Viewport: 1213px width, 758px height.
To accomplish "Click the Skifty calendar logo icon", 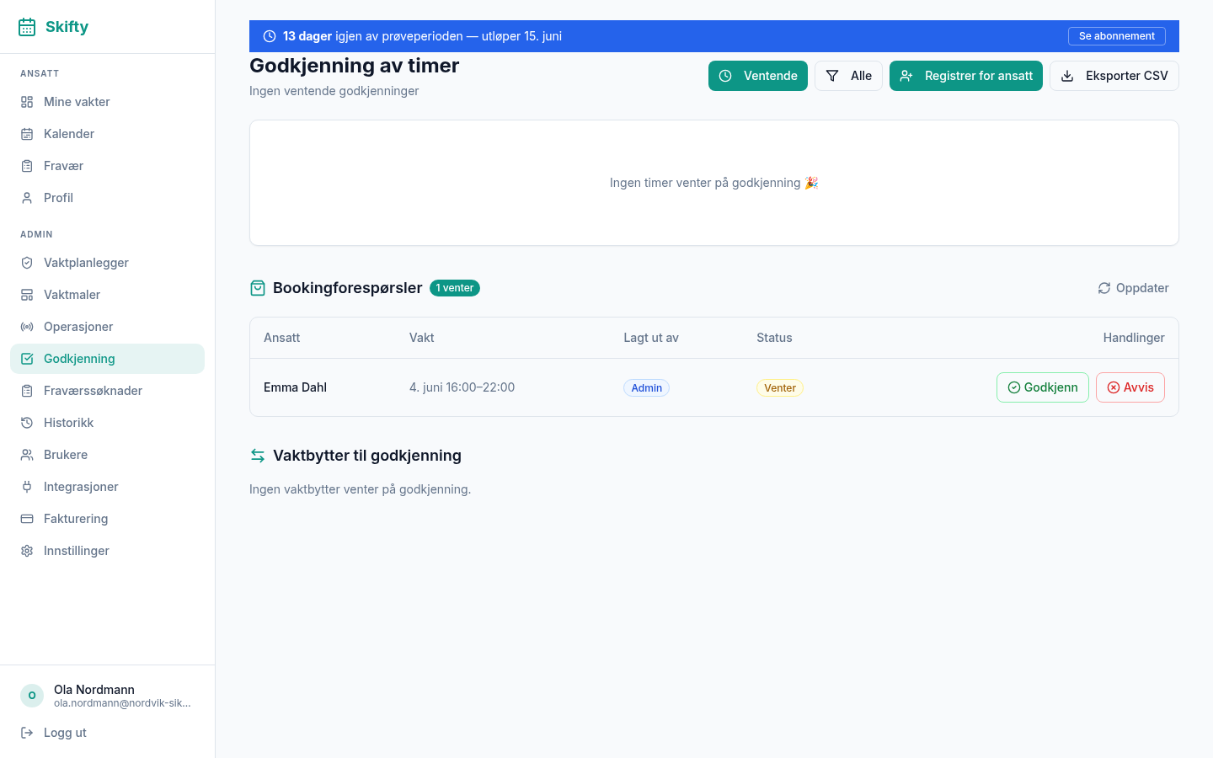I will (x=27, y=27).
